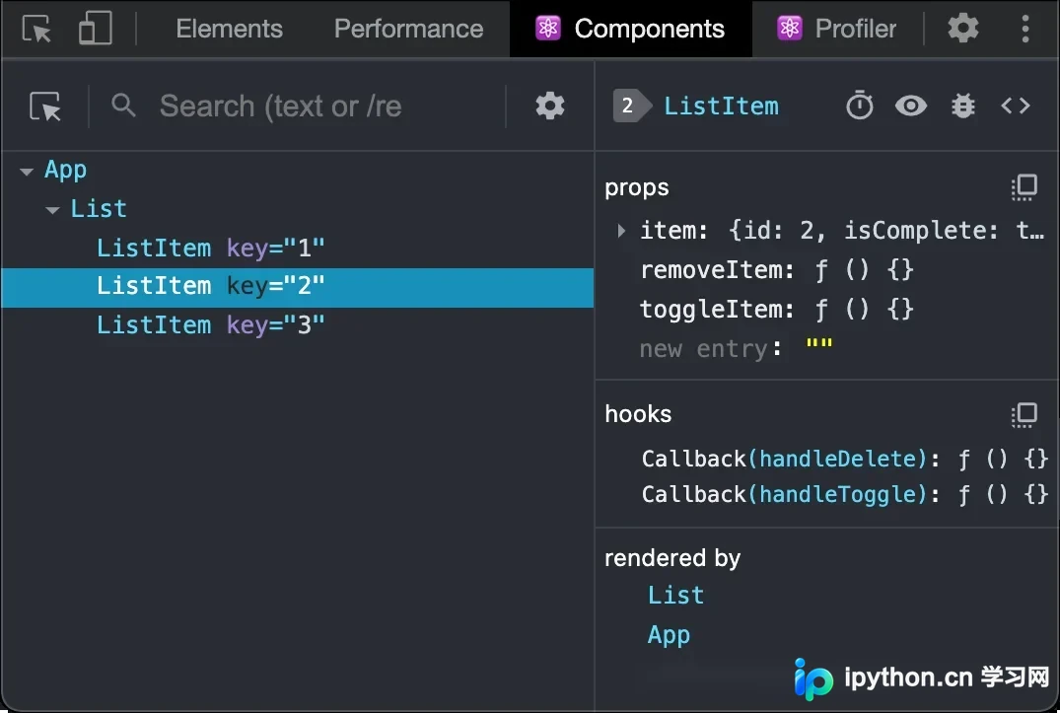The image size is (1060, 713).
Task: Inspect matching DOM element eye icon
Action: click(x=910, y=107)
